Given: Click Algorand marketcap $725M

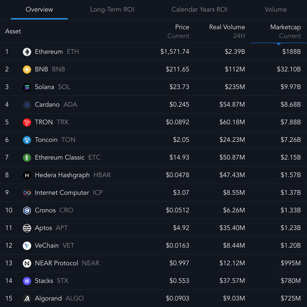Looking at the screenshot, I should click(x=291, y=298).
